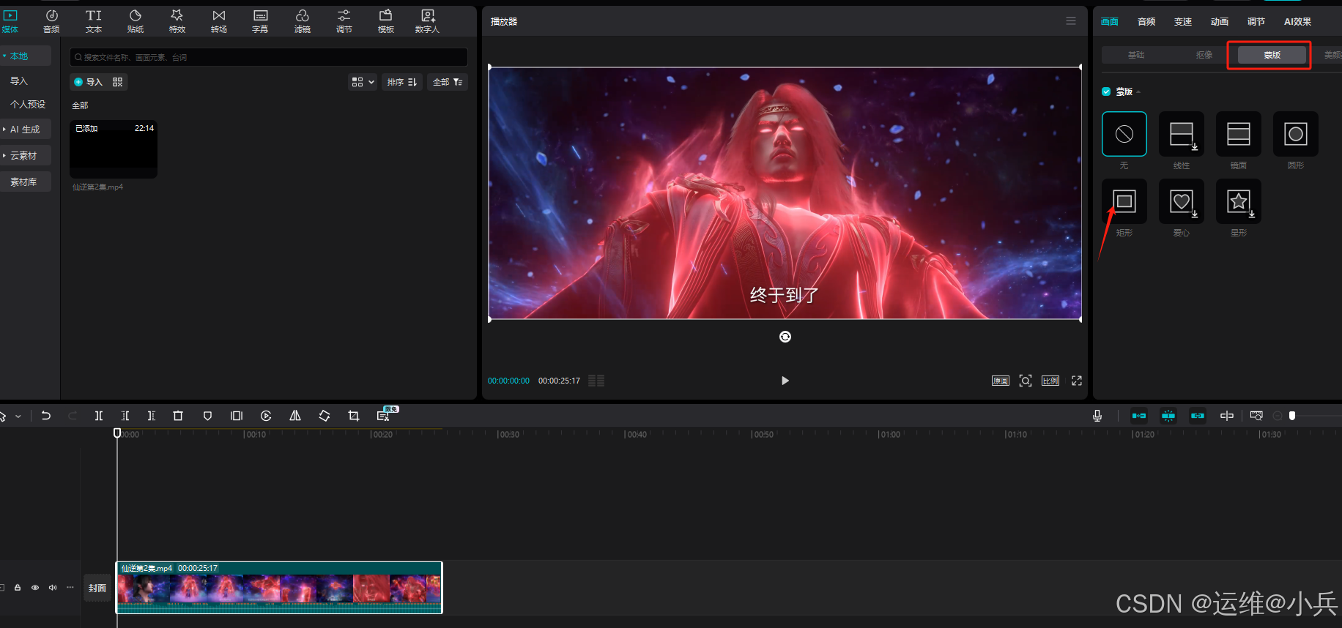
Task: Expand the 云素材 cloud materials section
Action: (x=4, y=156)
